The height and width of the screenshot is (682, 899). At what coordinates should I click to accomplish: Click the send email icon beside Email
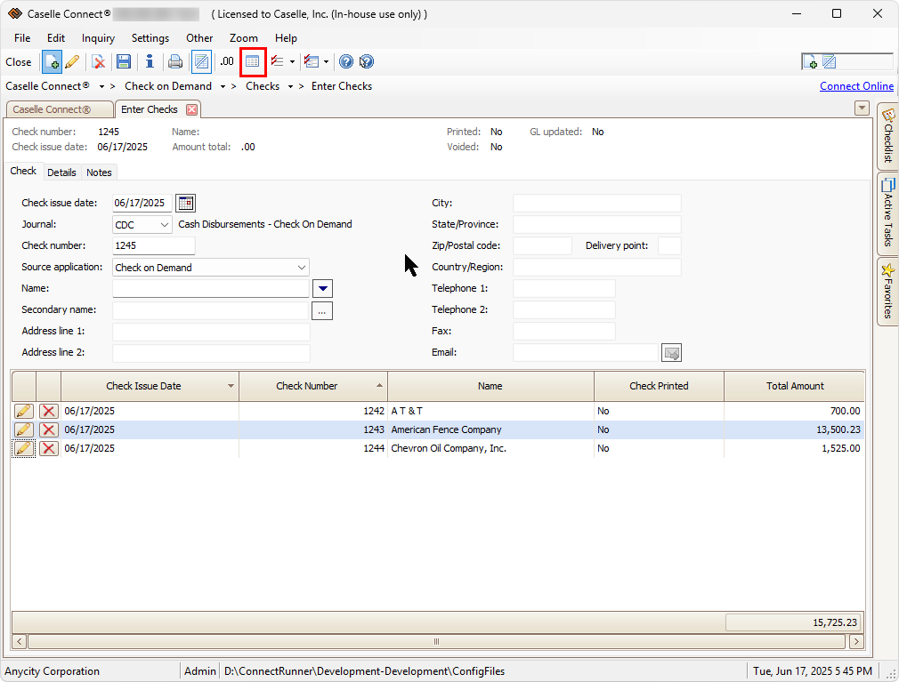tap(672, 353)
